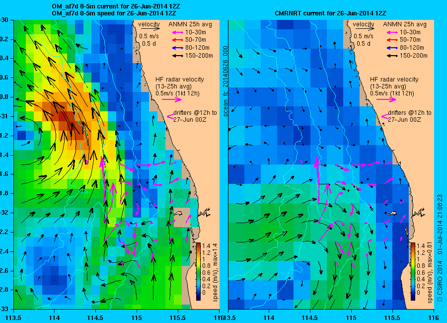Click latitude '-33' on OM_af7d axis
Viewport: 447px width, 323px height.
click(4, 309)
